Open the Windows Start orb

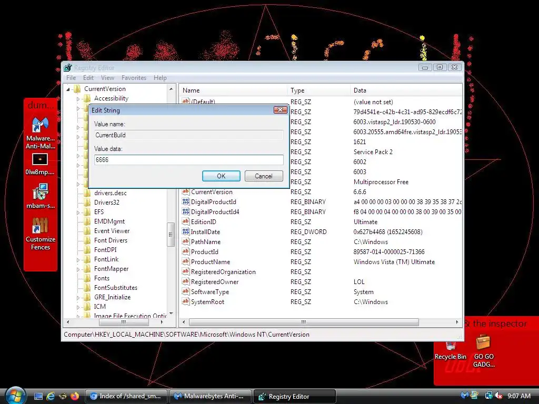[x=15, y=396]
